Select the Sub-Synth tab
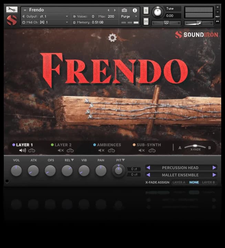 [x=147, y=145]
